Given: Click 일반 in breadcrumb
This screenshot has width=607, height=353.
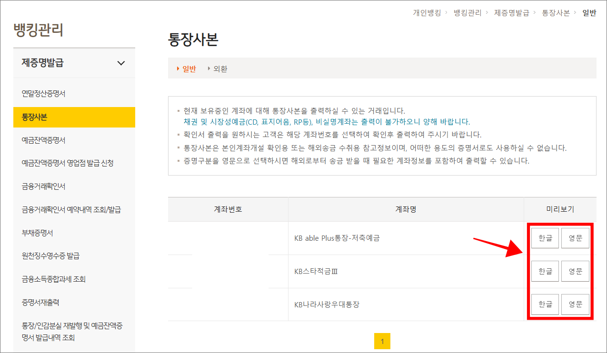Looking at the screenshot, I should [589, 13].
